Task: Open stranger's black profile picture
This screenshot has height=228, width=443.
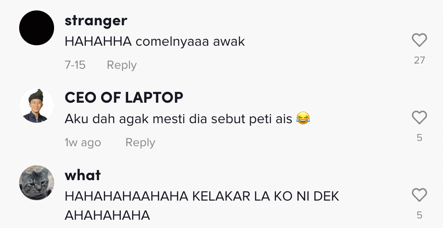Action: tap(37, 28)
